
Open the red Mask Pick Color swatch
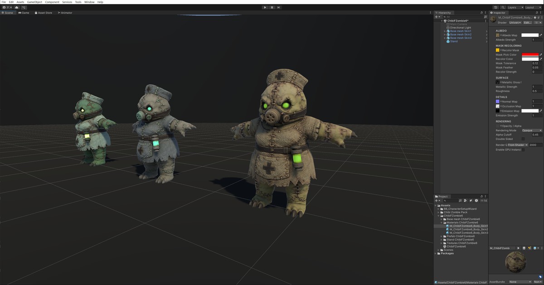(530, 54)
